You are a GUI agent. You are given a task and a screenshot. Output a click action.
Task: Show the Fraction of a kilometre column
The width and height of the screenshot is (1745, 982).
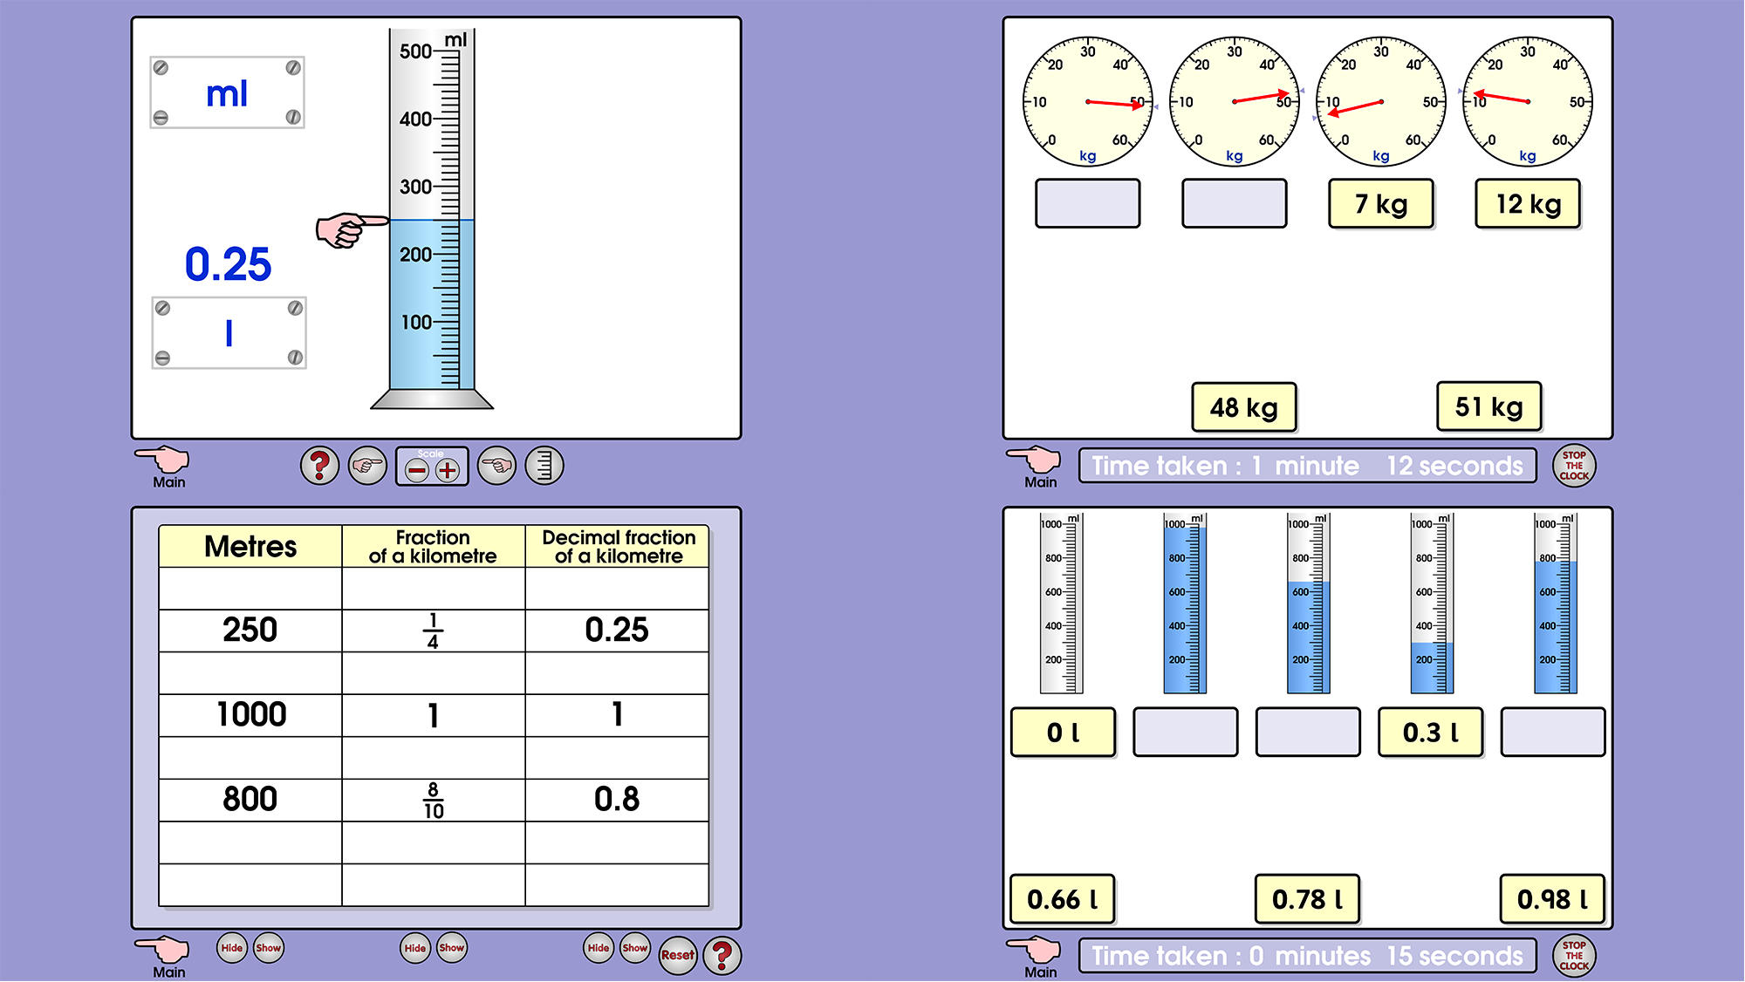pyautogui.click(x=450, y=948)
